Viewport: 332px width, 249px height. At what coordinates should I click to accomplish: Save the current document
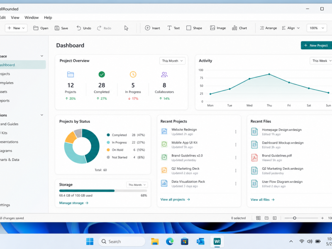(61, 28)
